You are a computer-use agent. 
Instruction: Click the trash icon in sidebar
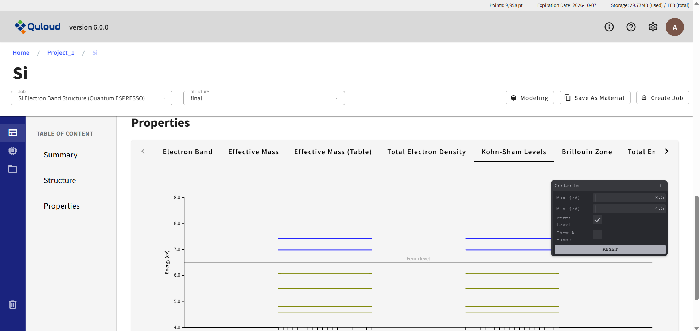tap(13, 304)
